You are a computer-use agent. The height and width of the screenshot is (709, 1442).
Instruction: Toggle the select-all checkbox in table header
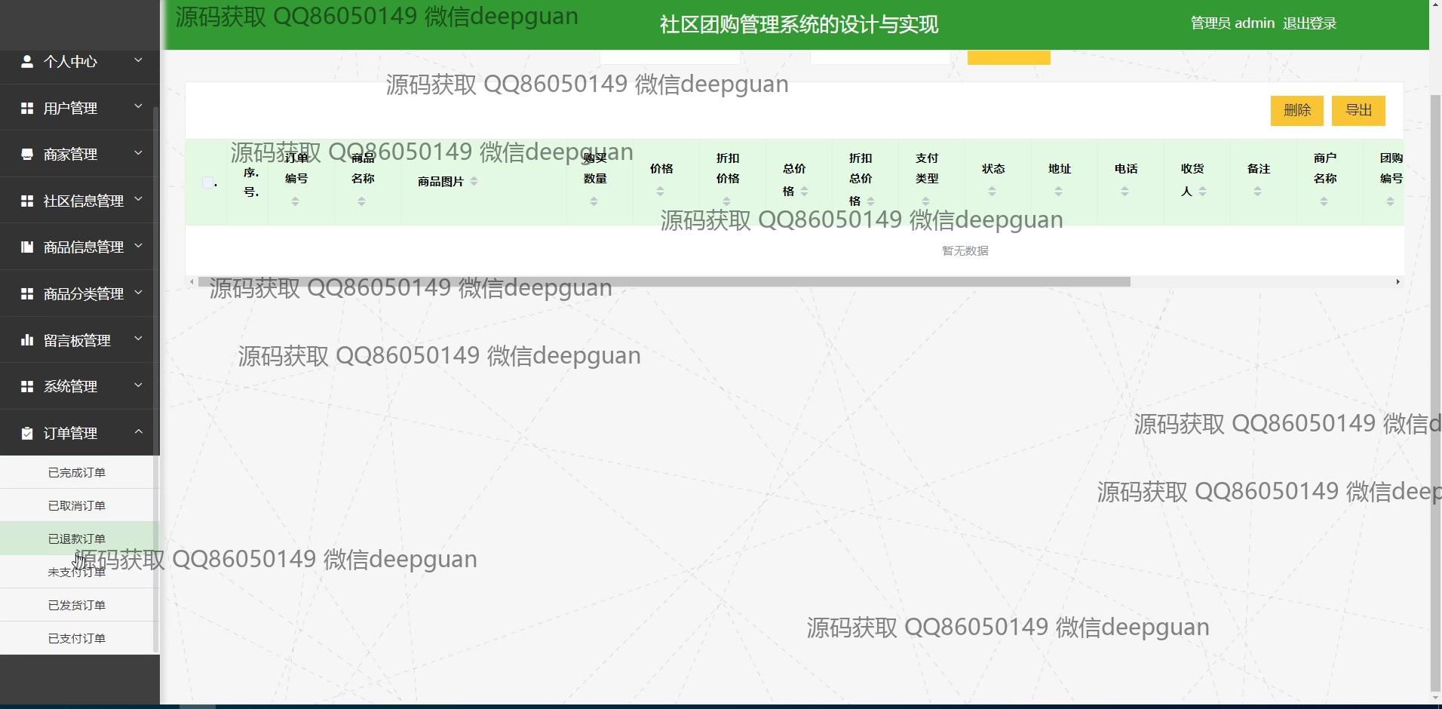point(207,182)
